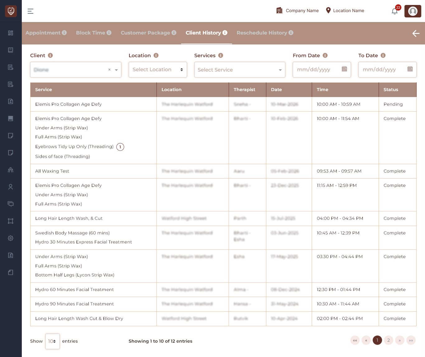425x357 pixels.
Task: Clear the selected client with X
Action: (x=109, y=70)
